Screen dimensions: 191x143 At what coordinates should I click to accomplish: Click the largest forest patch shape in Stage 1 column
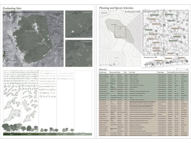12,115
